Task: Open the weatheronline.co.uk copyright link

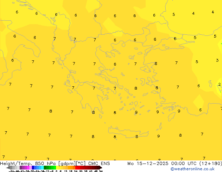Action: pos(192,169)
